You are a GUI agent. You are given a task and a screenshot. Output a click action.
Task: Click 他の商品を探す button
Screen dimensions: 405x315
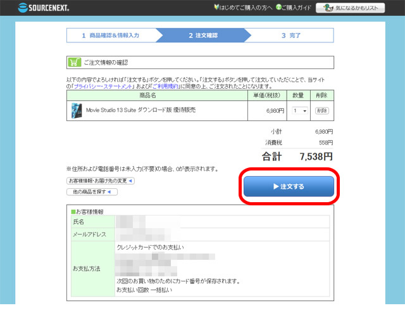92,192
